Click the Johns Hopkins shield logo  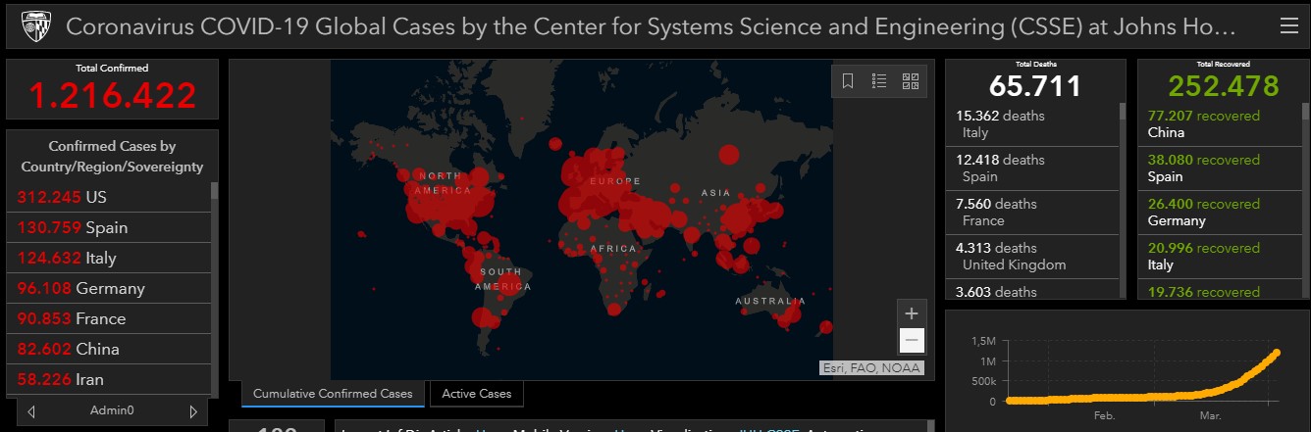(x=34, y=25)
